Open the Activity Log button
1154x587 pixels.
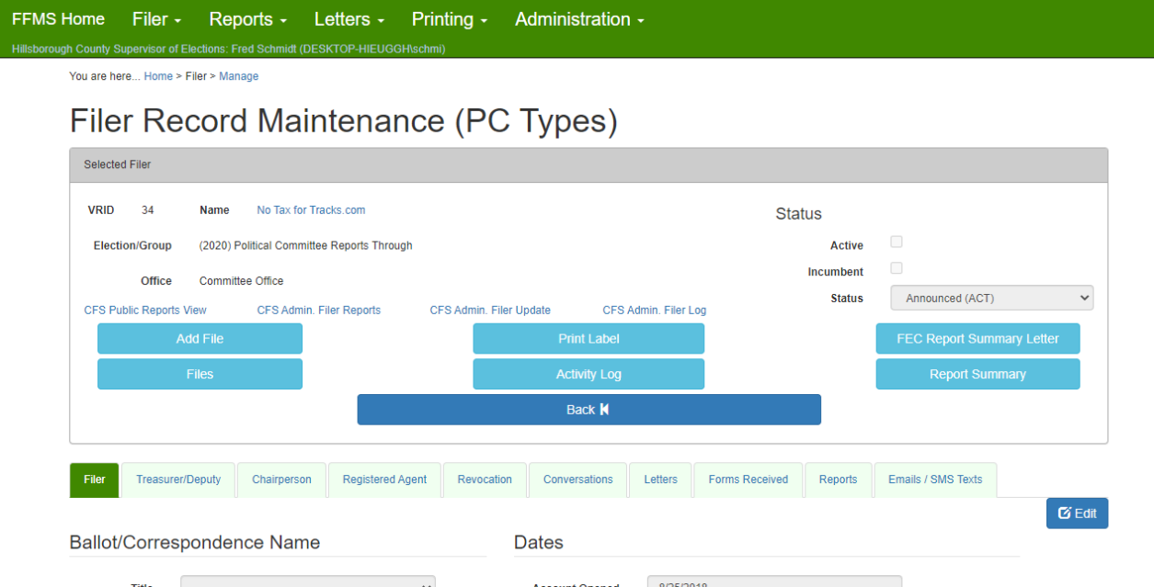588,374
